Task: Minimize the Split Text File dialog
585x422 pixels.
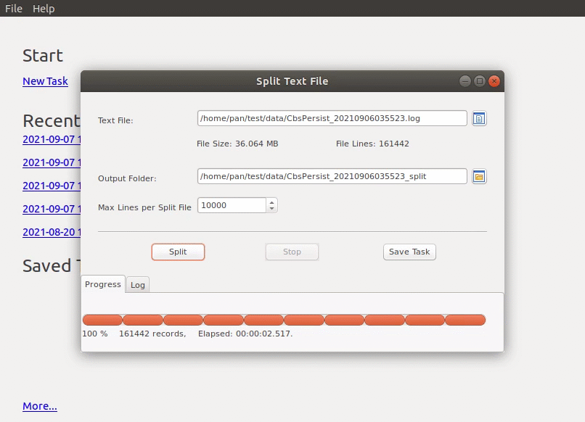Action: (465, 81)
